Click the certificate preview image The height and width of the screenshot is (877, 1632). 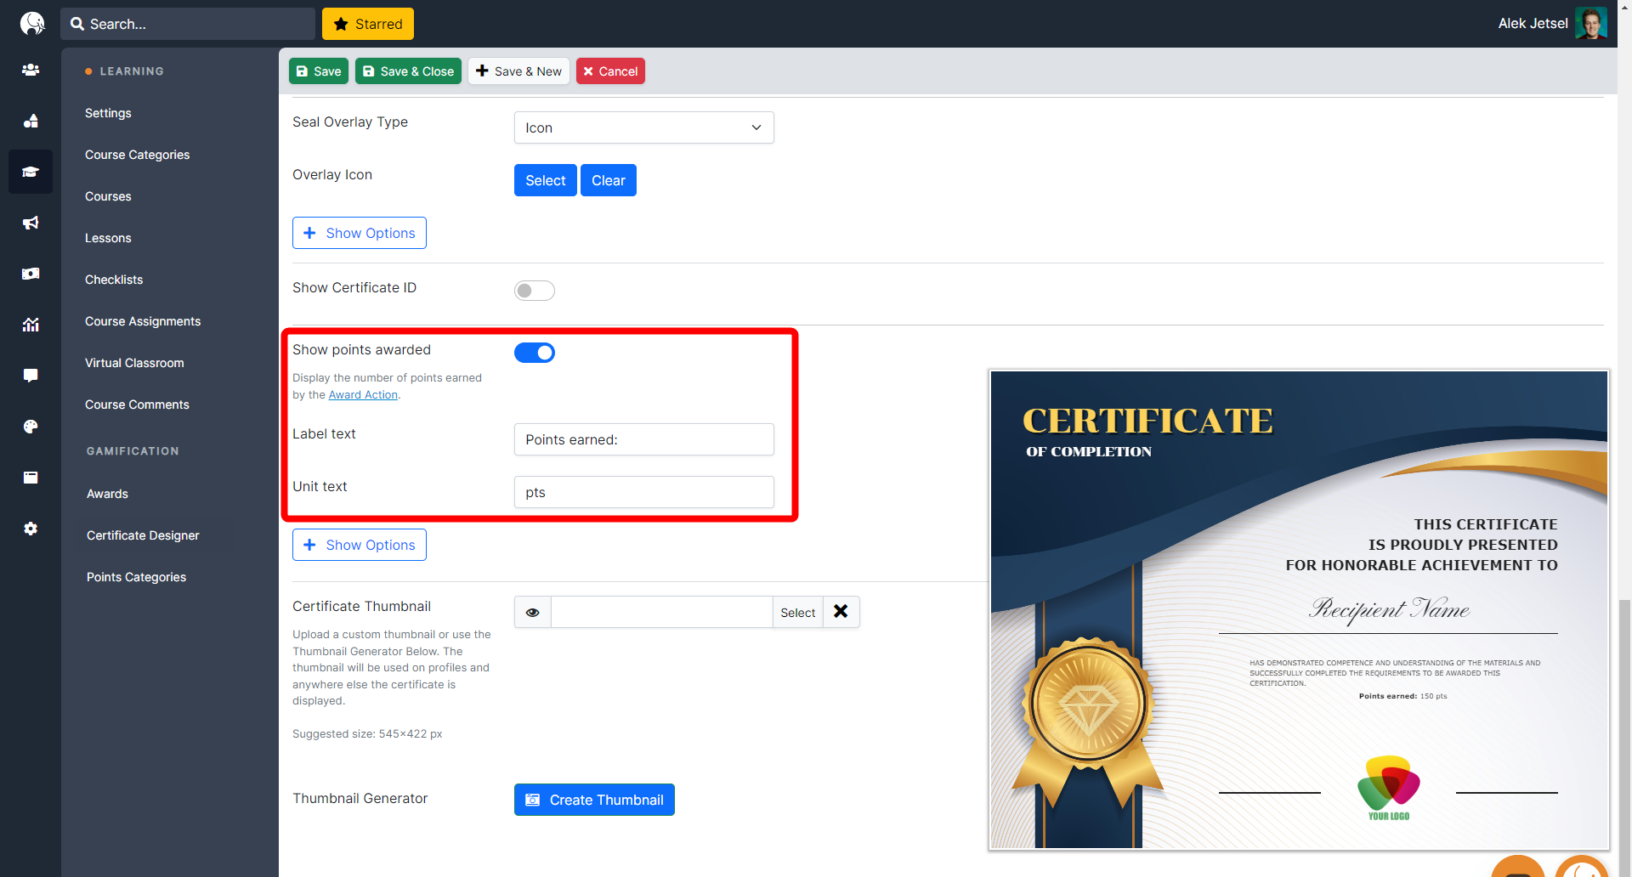click(x=1299, y=609)
